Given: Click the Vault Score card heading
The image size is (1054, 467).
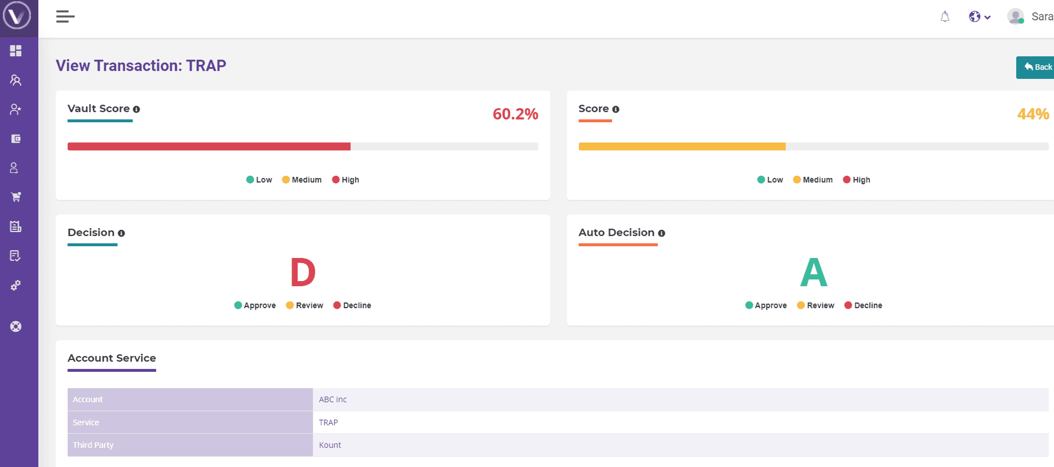Looking at the screenshot, I should [x=99, y=109].
